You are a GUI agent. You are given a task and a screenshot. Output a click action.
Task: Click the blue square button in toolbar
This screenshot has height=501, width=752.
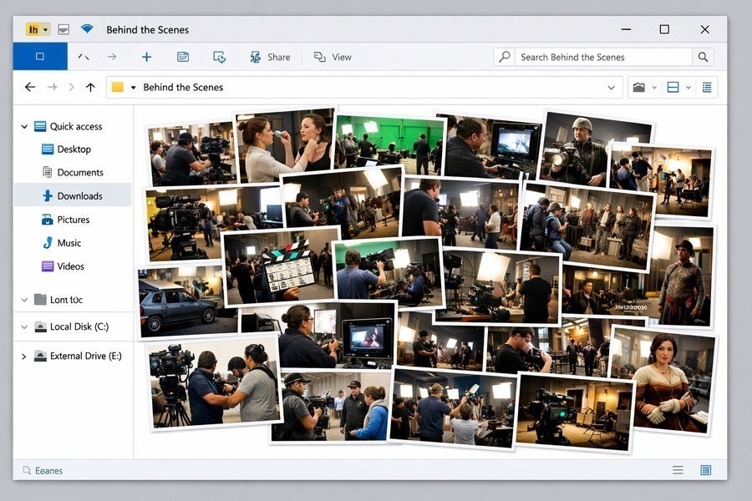pos(39,57)
